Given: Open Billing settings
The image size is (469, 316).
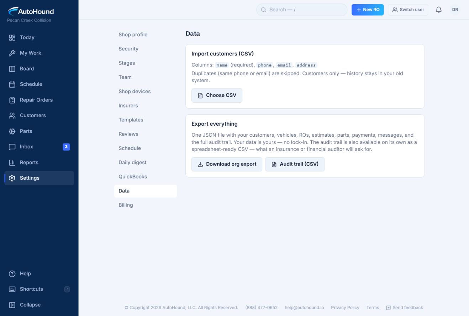Looking at the screenshot, I should point(145,205).
